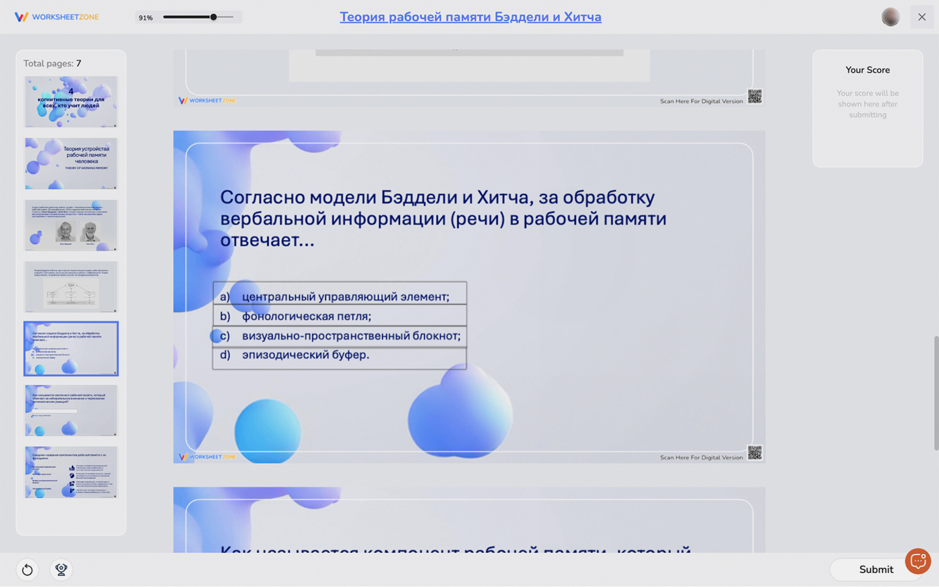Screen dimensions: 939x587
Task: Open the user profile avatar
Action: pyautogui.click(x=890, y=17)
